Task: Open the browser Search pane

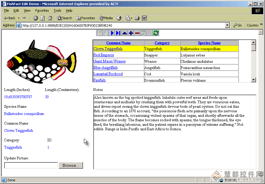Action: 64,18
